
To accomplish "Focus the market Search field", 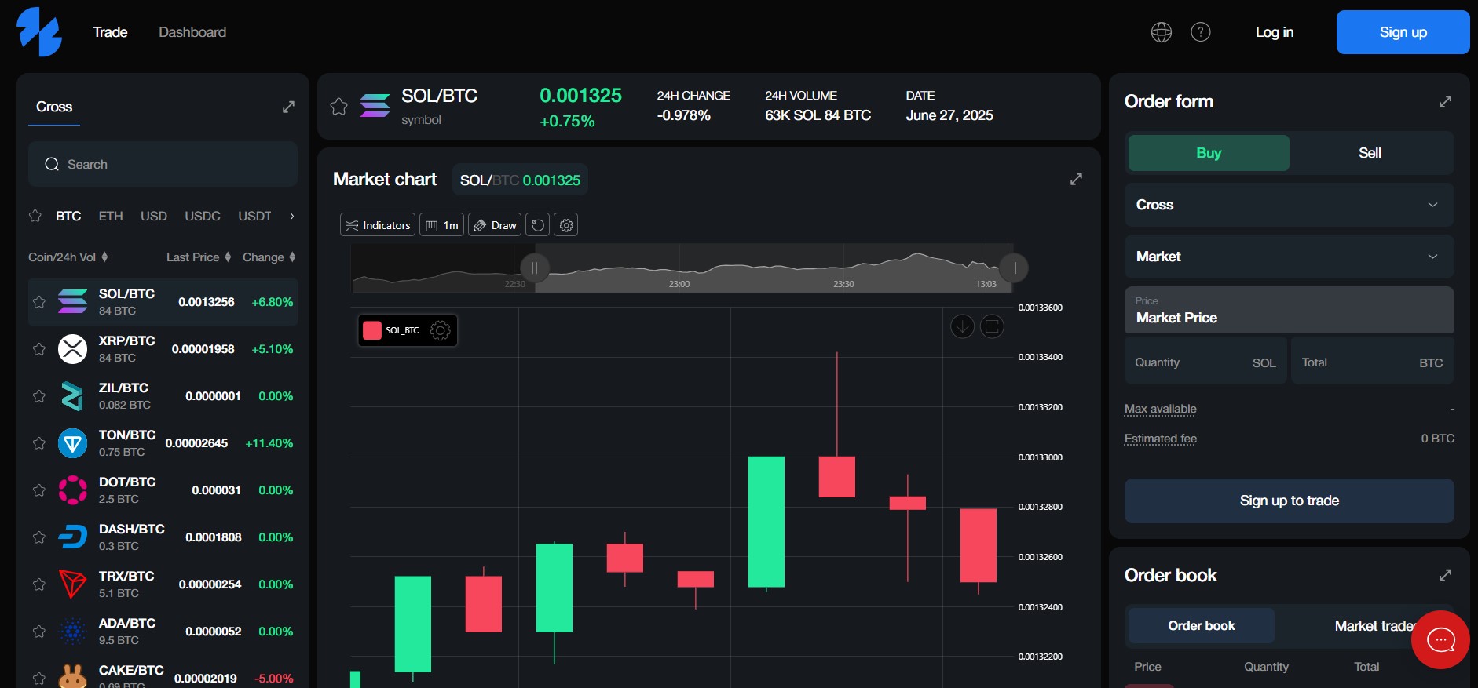I will pos(163,164).
